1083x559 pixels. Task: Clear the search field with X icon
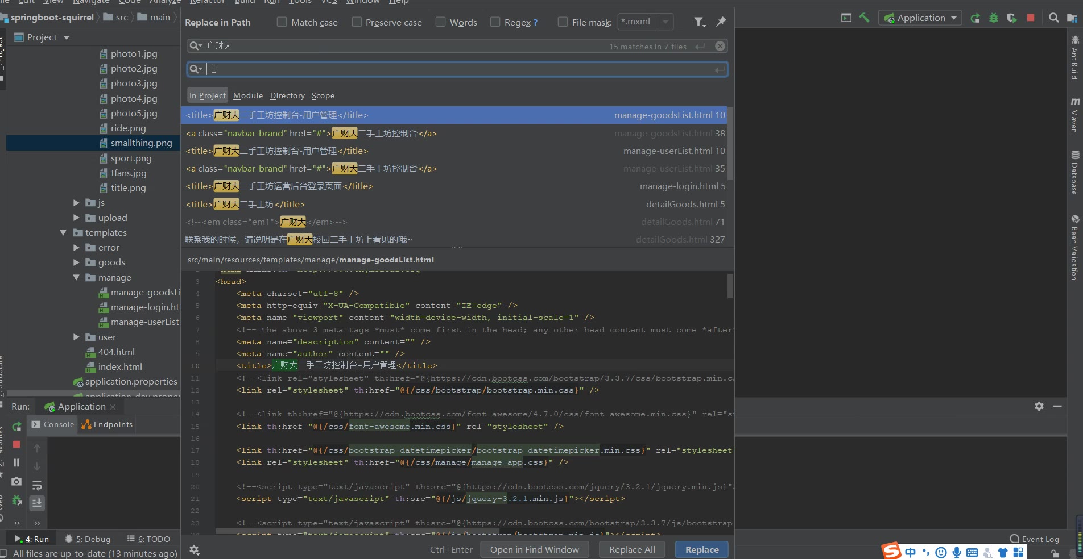click(x=720, y=46)
